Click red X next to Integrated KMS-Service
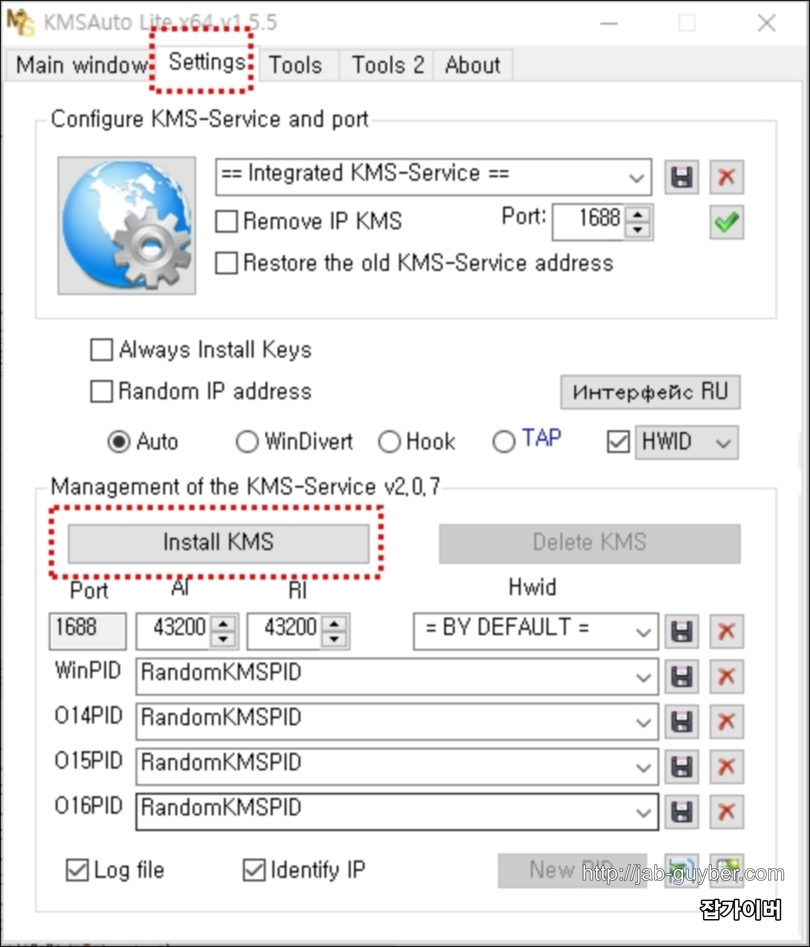 (726, 177)
